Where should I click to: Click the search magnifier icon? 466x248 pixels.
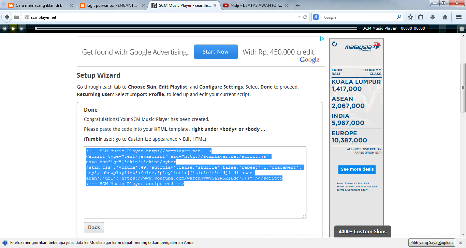coord(399,17)
